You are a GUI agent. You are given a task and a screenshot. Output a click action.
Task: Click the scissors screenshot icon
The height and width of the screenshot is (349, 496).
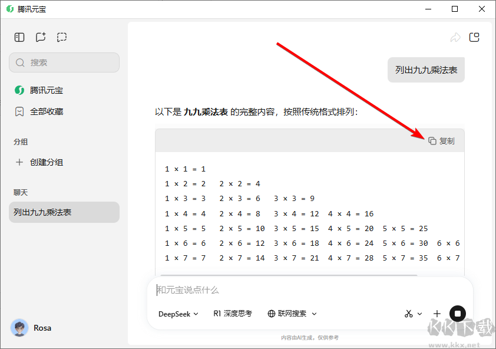tap(408, 314)
